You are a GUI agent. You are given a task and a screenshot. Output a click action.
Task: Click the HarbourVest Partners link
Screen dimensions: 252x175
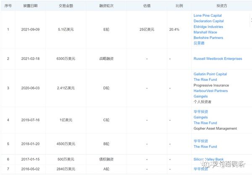[x=211, y=91]
